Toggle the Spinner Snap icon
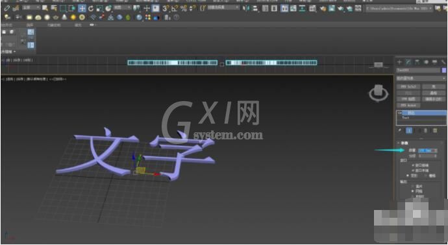This screenshot has width=448, height=245. click(193, 8)
